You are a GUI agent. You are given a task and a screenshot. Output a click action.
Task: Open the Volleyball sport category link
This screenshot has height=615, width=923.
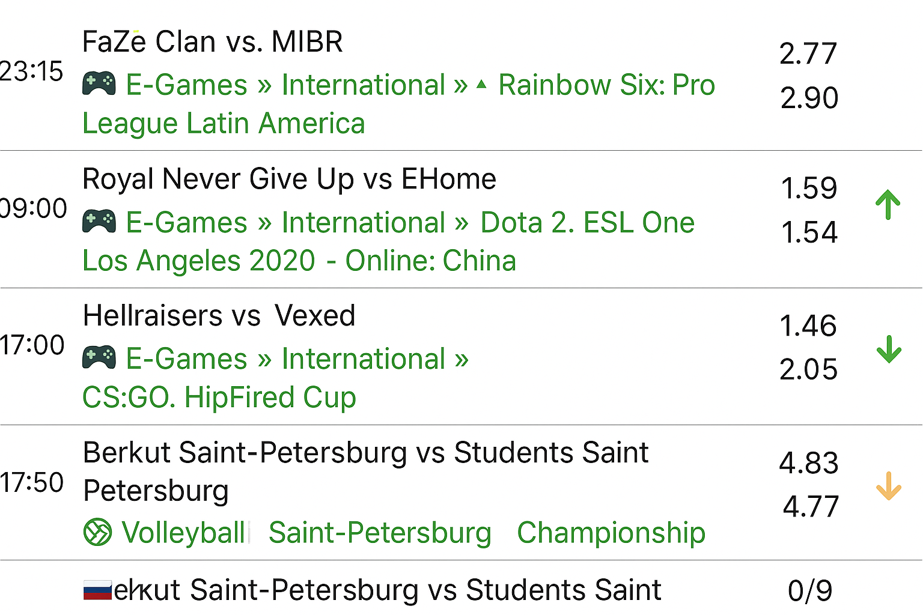[x=183, y=533]
